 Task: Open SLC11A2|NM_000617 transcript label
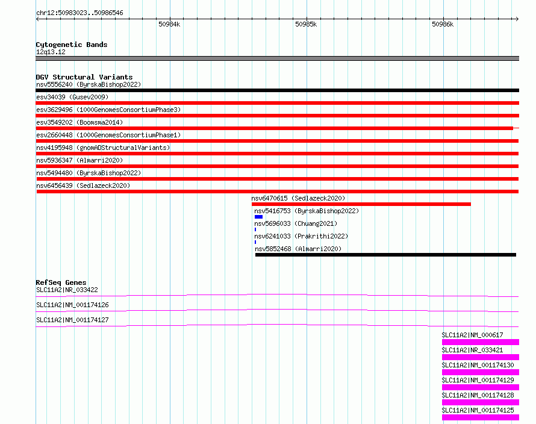click(x=472, y=335)
